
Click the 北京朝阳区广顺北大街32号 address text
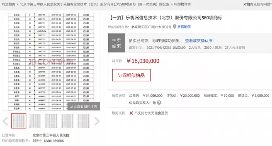pos(152,27)
